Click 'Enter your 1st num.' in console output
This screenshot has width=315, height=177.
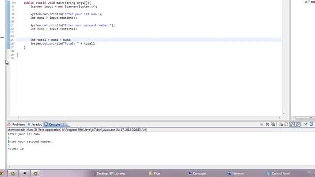pyautogui.click(x=24, y=134)
